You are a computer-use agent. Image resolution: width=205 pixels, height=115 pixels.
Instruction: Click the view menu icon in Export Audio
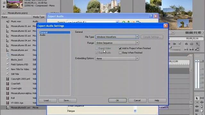(138, 22)
